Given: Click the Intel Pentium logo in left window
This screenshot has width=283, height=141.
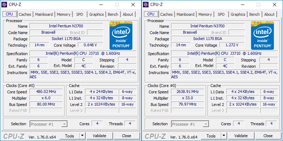Looking at the screenshot, I should click(x=121, y=35).
